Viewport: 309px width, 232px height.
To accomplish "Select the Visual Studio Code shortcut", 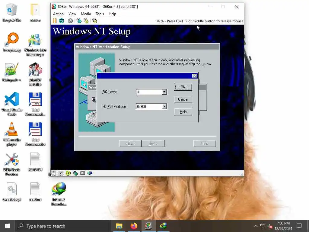I will point(12,104).
